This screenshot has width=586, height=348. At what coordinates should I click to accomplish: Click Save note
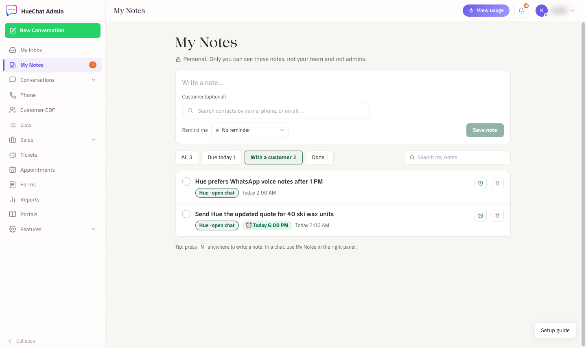pos(485,130)
